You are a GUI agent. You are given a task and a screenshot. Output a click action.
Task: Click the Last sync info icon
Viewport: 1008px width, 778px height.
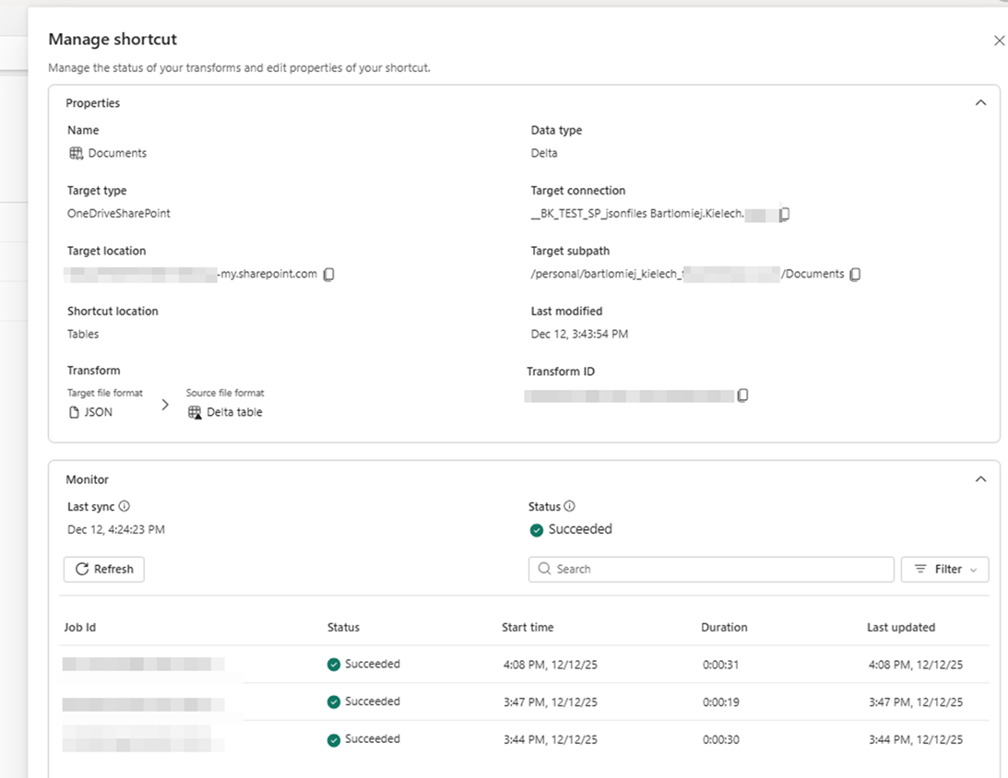tap(125, 506)
